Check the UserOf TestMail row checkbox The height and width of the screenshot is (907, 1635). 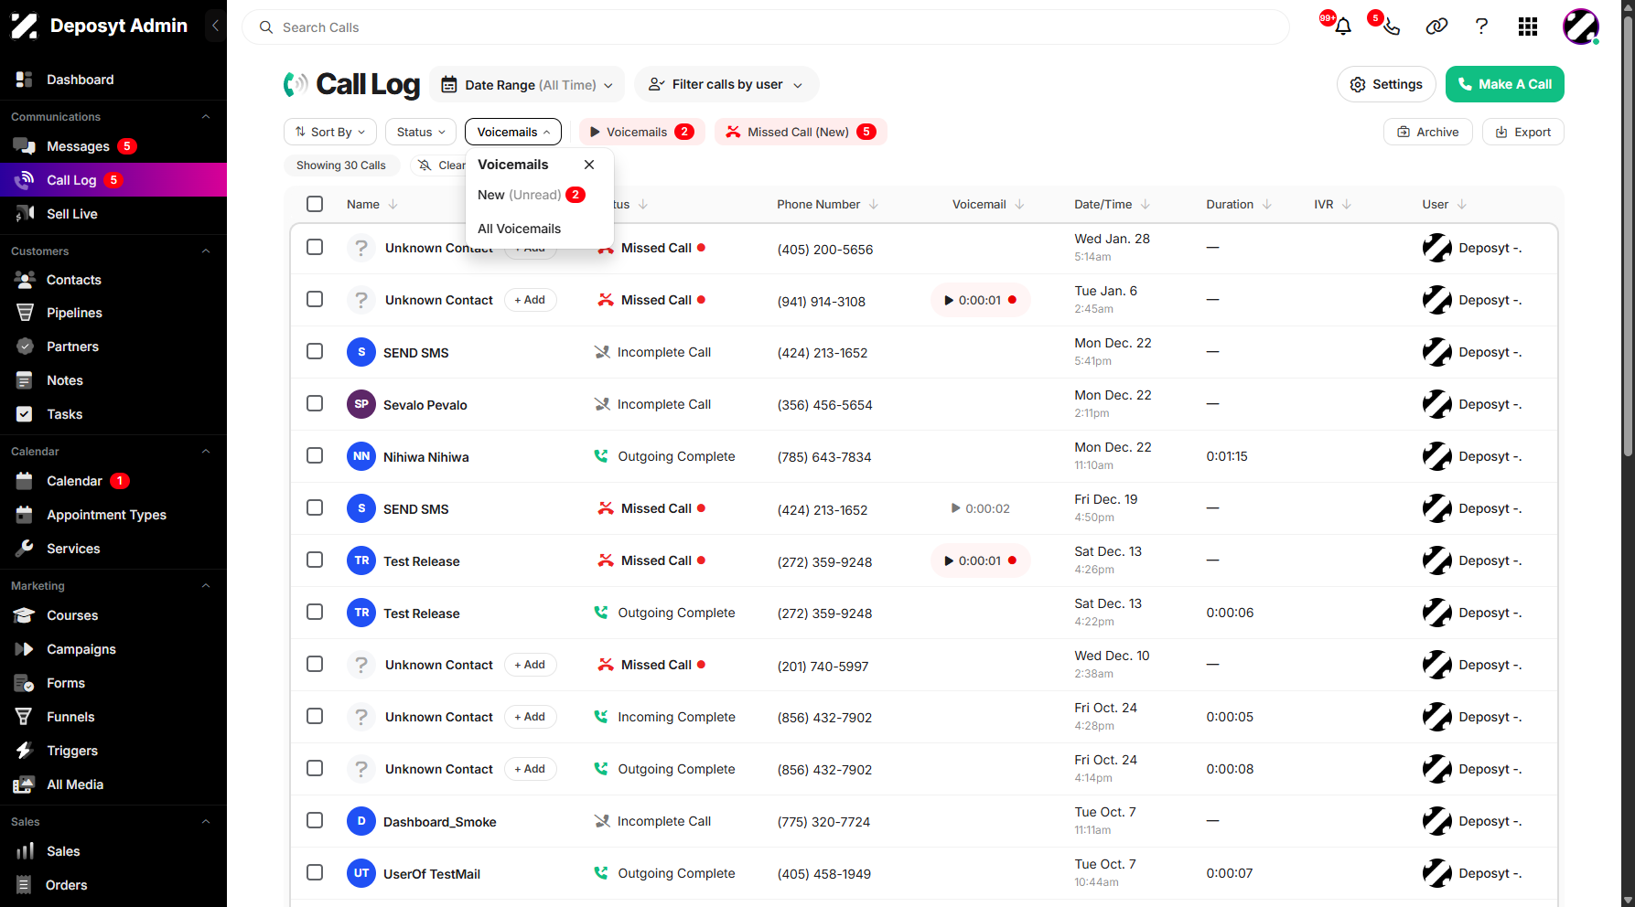315,872
